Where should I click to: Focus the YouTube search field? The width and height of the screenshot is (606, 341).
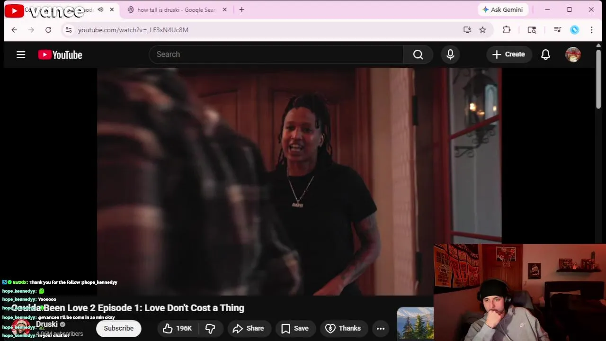(276, 54)
